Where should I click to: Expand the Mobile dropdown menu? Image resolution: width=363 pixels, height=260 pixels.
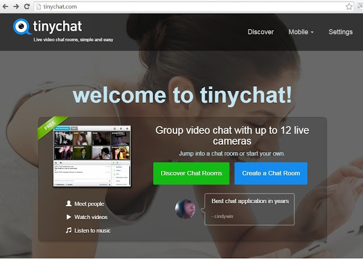coord(301,32)
